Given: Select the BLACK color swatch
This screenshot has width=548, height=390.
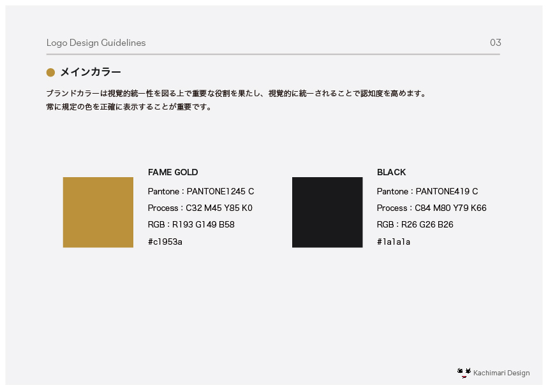Looking at the screenshot, I should click(327, 212).
